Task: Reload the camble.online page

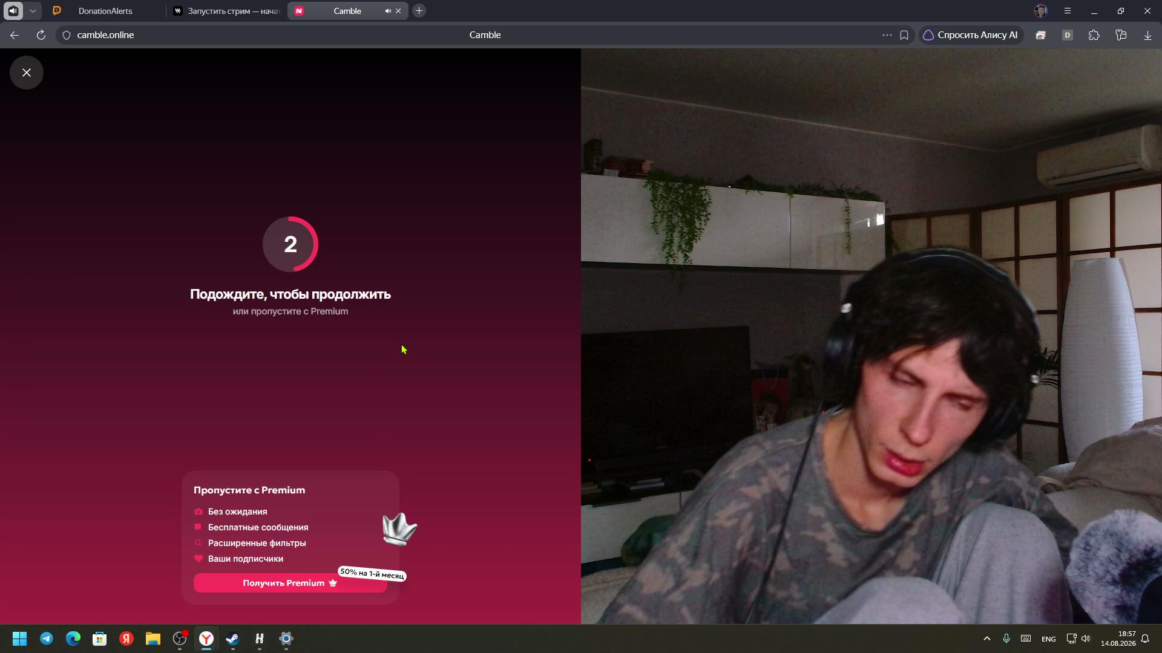Action: 41,35
